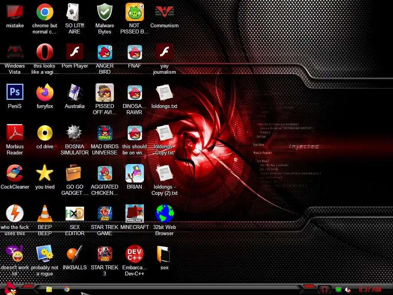Open 'probably not a rogue' gears icon
Screen dimensions: 393x295
tap(45, 254)
